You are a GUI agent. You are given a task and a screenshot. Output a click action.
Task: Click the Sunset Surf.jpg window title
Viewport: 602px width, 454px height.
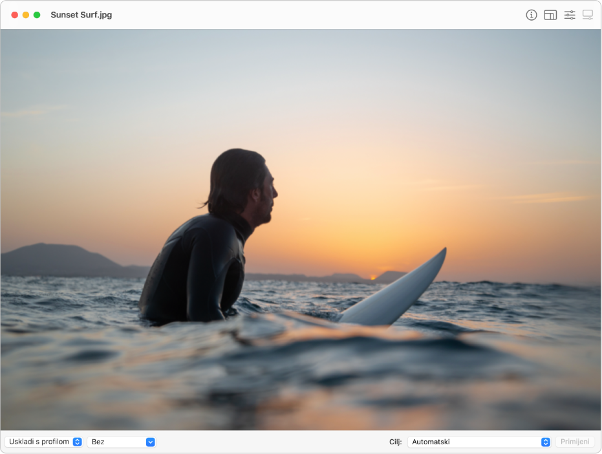(80, 14)
